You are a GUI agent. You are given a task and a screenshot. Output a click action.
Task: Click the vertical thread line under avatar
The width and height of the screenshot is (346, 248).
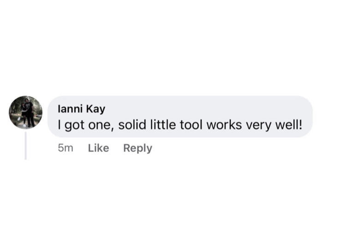pos(25,145)
